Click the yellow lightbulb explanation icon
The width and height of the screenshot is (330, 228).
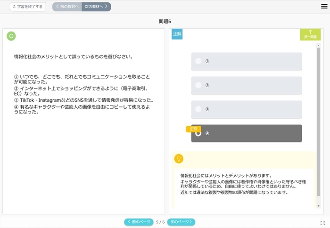[179, 158]
